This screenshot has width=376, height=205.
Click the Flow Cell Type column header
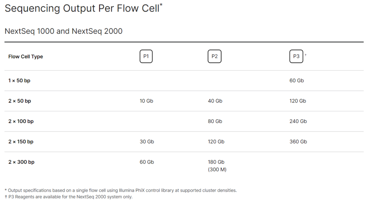coord(26,57)
